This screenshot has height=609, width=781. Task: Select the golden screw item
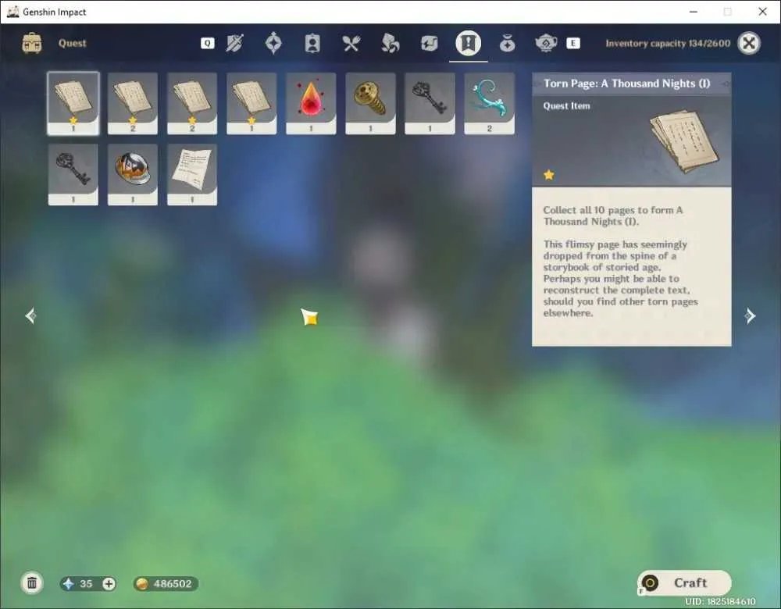370,103
